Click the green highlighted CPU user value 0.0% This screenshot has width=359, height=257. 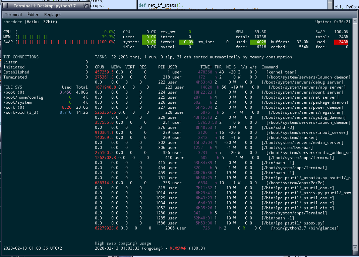click(149, 37)
